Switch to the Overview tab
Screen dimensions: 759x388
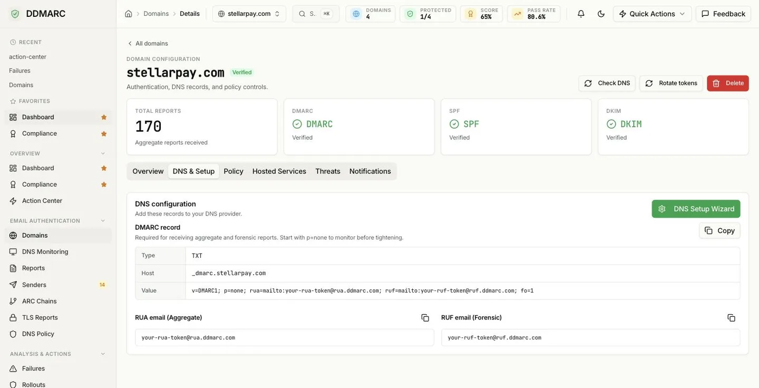[148, 171]
